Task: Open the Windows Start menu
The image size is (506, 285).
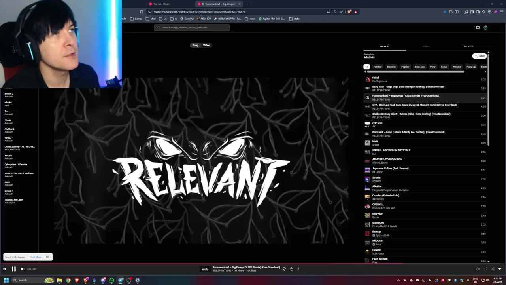Action: click(6, 280)
